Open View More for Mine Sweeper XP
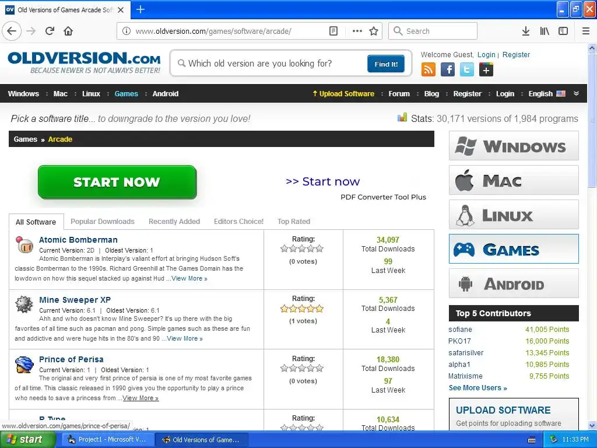 pyautogui.click(x=185, y=338)
